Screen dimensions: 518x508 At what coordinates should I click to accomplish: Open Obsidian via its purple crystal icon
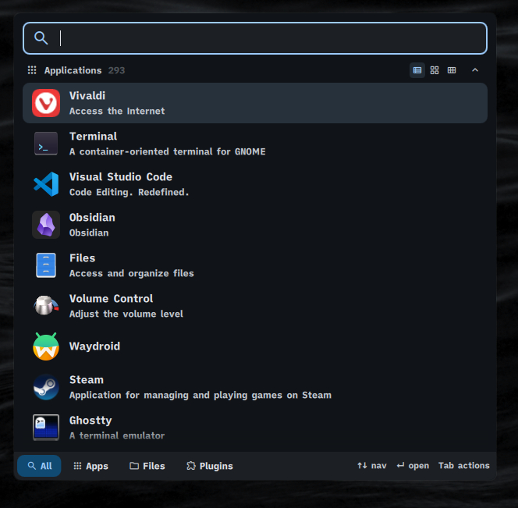46,225
